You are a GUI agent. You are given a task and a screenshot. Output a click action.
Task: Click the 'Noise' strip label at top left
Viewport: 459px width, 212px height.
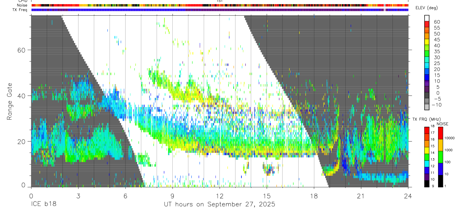click(x=22, y=5)
